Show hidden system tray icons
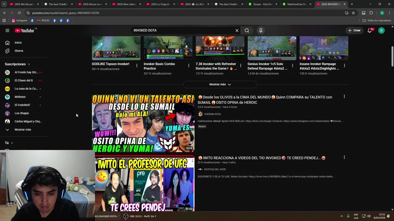The width and height of the screenshot is (394, 221). pos(341,216)
